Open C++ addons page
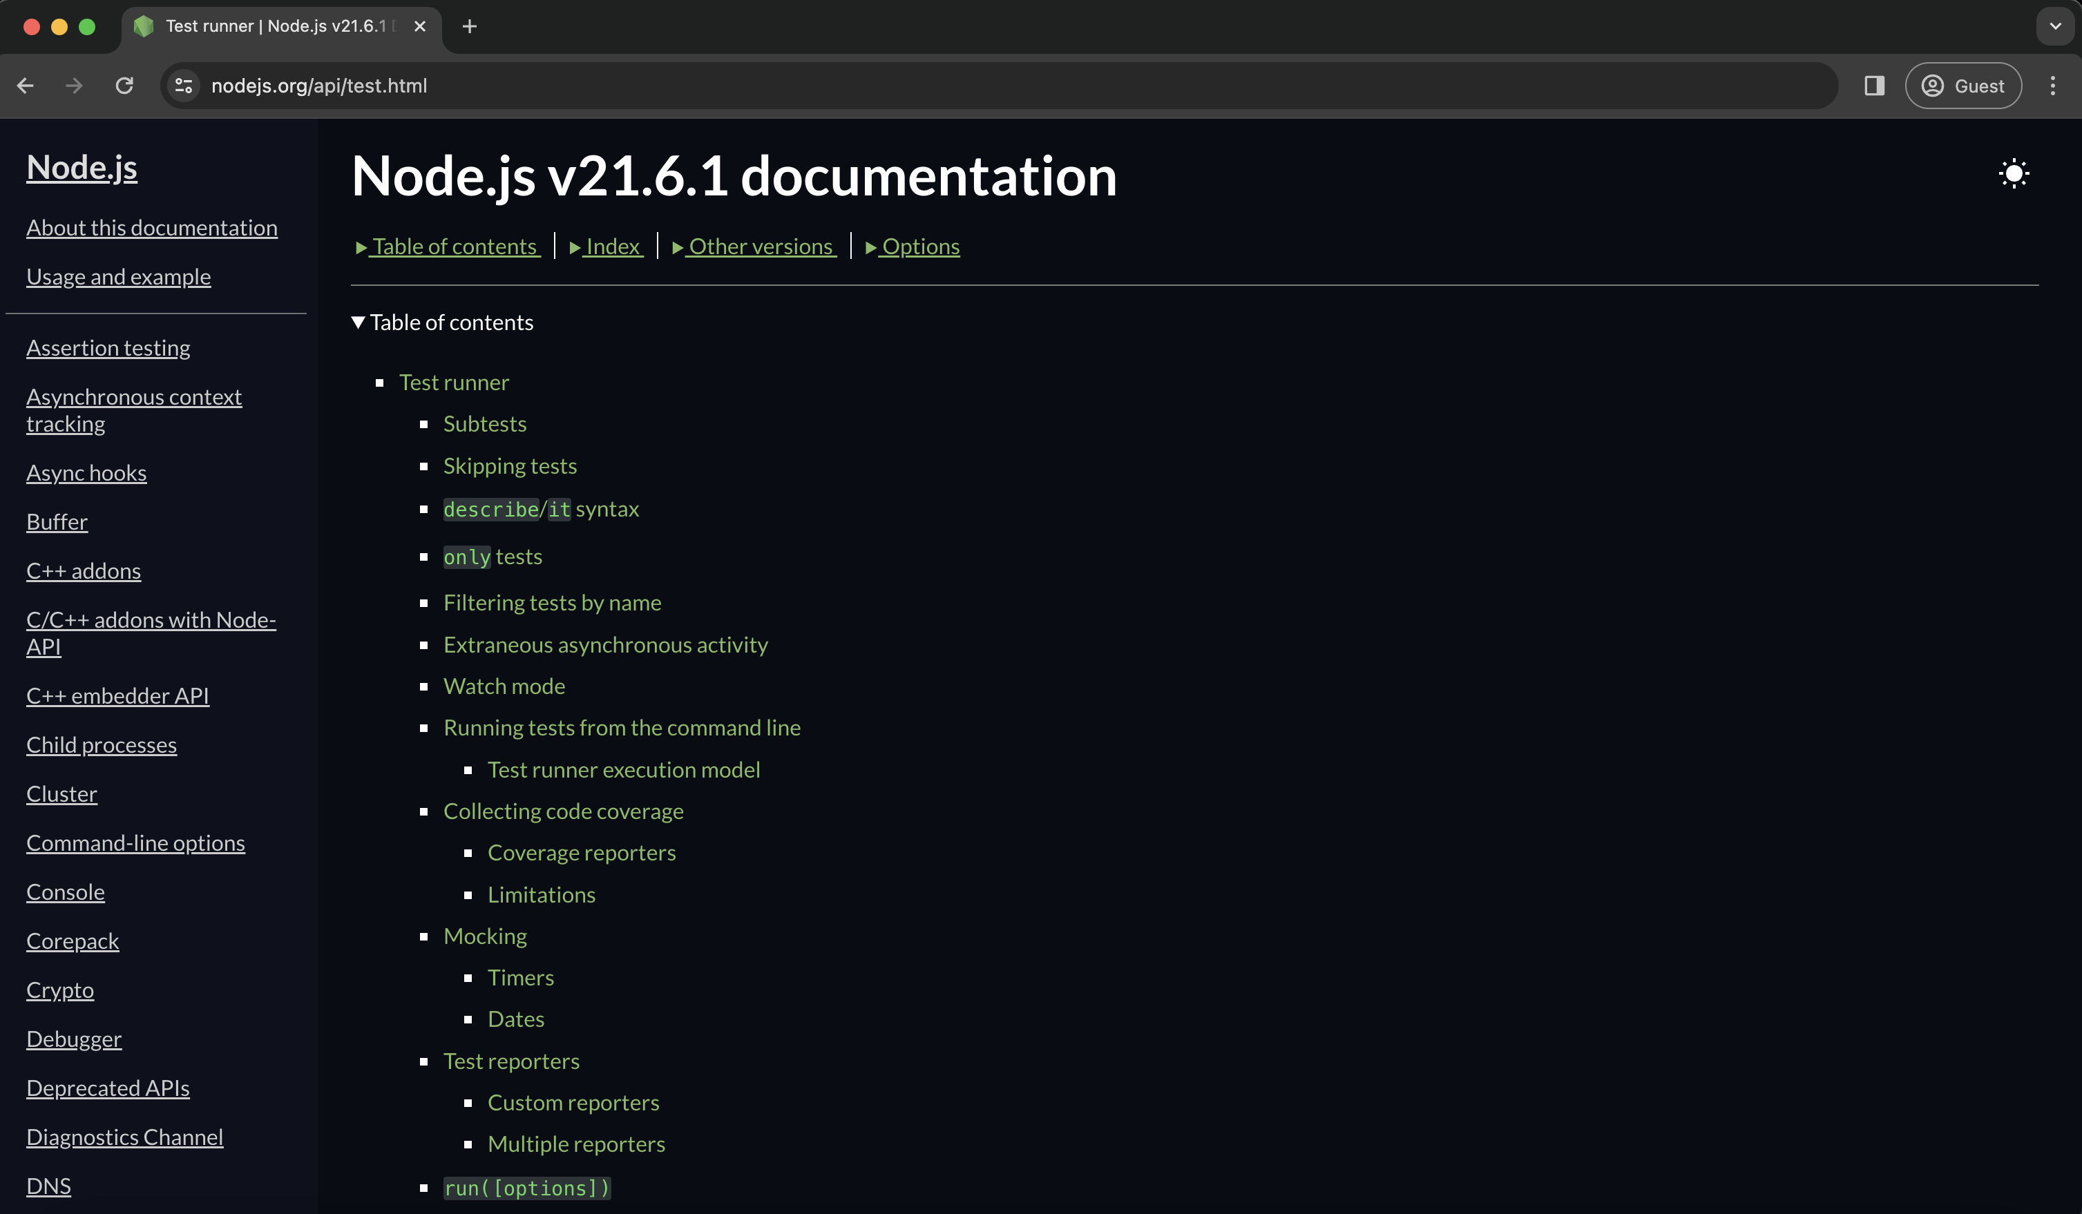 click(84, 570)
